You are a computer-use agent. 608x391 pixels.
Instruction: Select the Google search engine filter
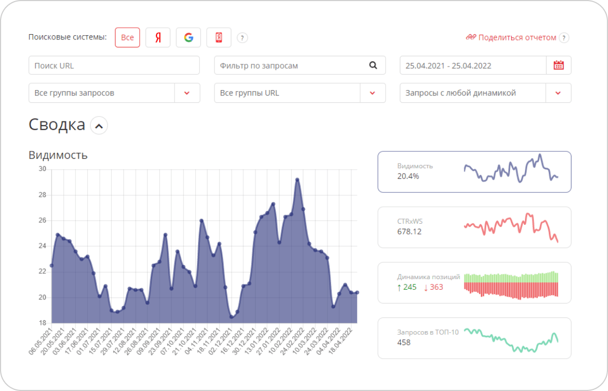tap(188, 38)
